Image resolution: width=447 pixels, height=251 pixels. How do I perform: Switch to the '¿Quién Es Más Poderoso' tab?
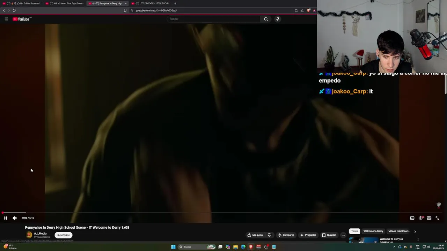(x=22, y=3)
